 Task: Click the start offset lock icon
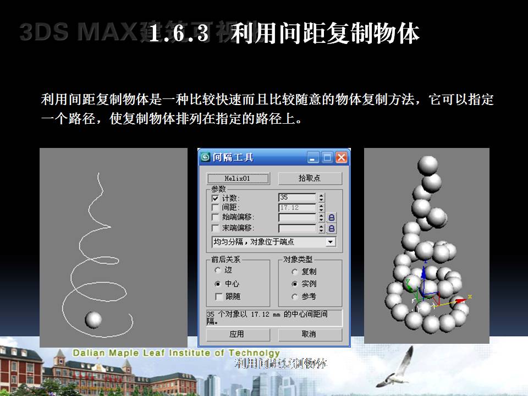[x=332, y=218]
